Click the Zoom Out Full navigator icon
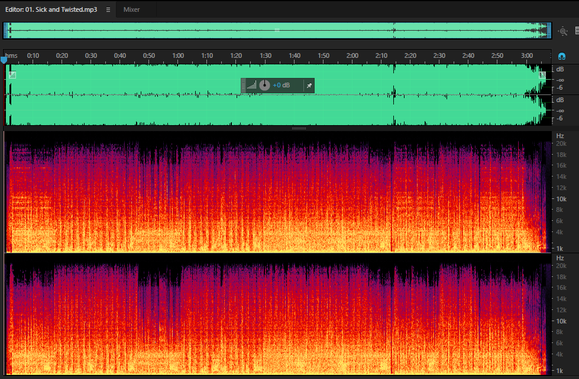The image size is (579, 379). tap(563, 31)
